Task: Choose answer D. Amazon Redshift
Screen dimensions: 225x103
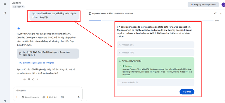Action: (155, 82)
